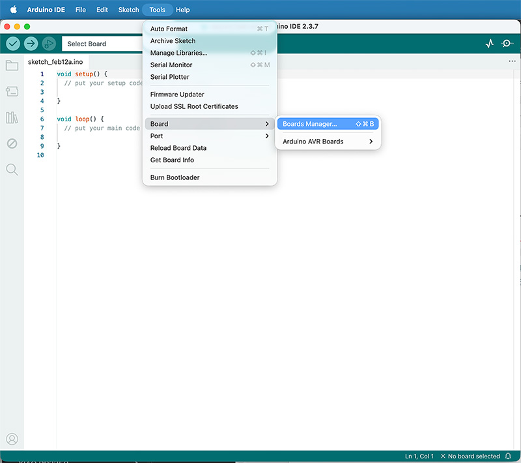Open the Sketchbook folder sidebar icon
The width and height of the screenshot is (521, 463).
click(x=12, y=65)
